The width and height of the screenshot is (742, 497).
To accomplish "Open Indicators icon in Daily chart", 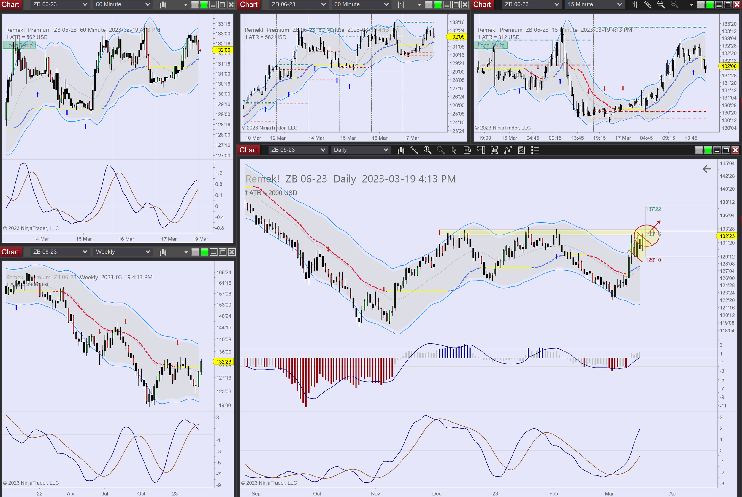I will (x=494, y=150).
